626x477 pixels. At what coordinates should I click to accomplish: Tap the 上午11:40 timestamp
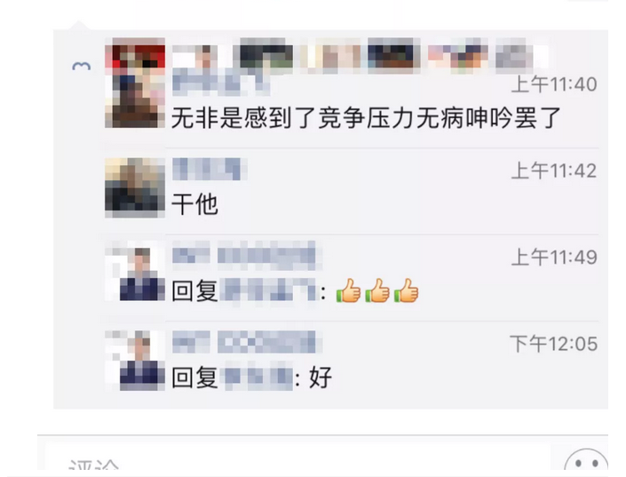tap(554, 84)
